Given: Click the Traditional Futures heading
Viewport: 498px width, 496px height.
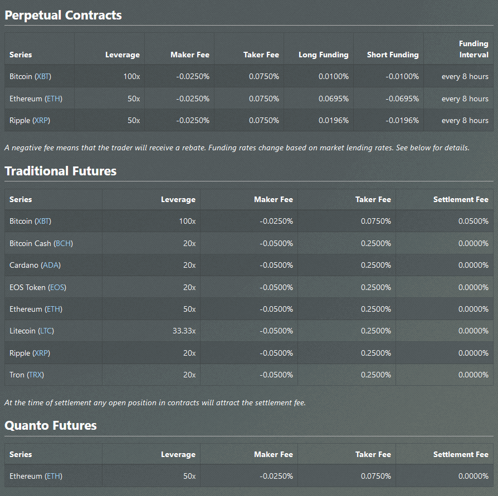Looking at the screenshot, I should pos(61,171).
